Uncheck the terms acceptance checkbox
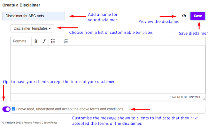This screenshot has width=209, height=127. click(x=13, y=109)
